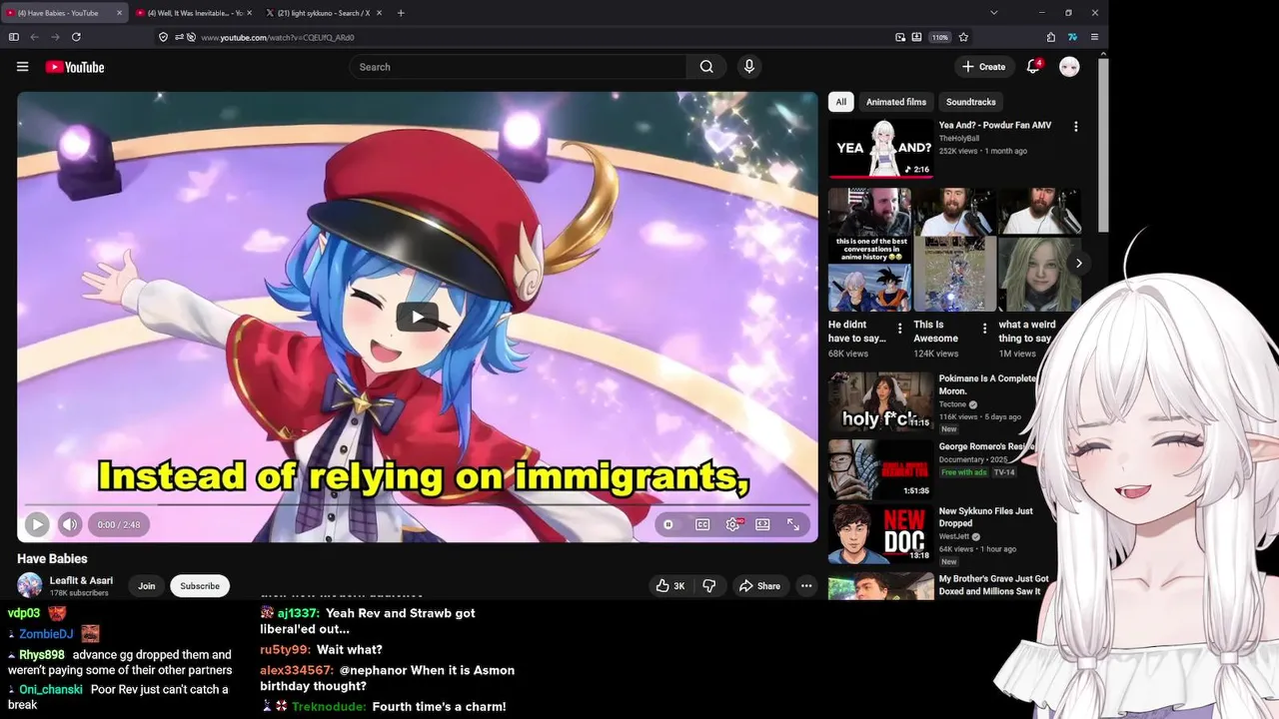Viewport: 1279px width, 719px height.
Task: Toggle the browser sidebar button
Action: click(13, 37)
